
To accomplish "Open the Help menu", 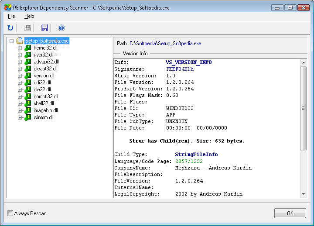I will 29,16.
